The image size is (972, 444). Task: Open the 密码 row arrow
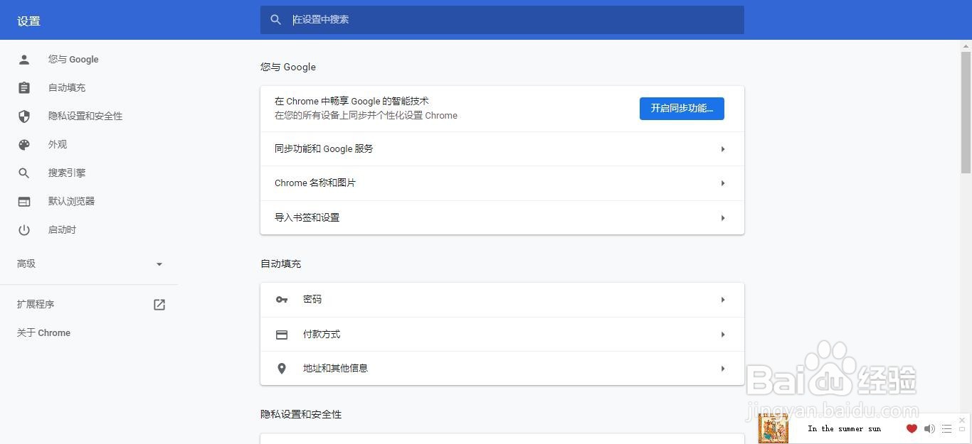(x=723, y=300)
